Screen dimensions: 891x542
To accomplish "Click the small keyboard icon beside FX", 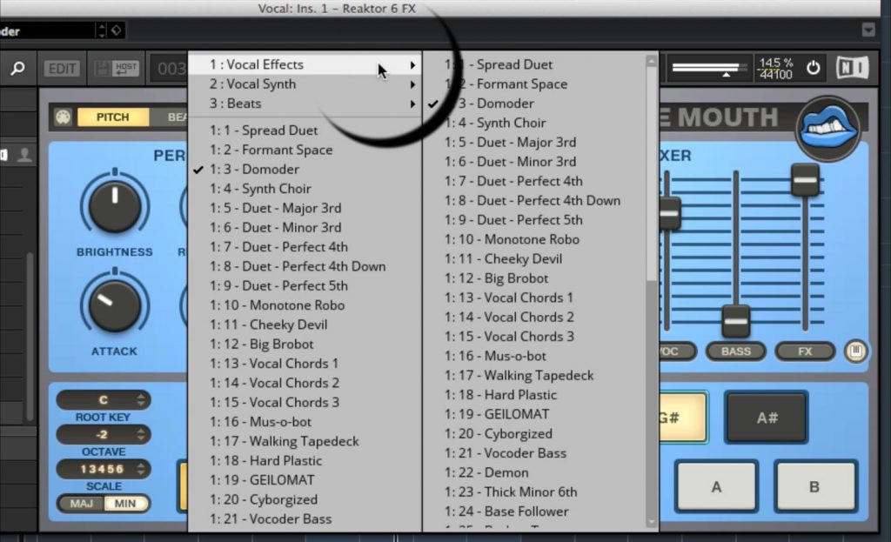I will (x=856, y=351).
